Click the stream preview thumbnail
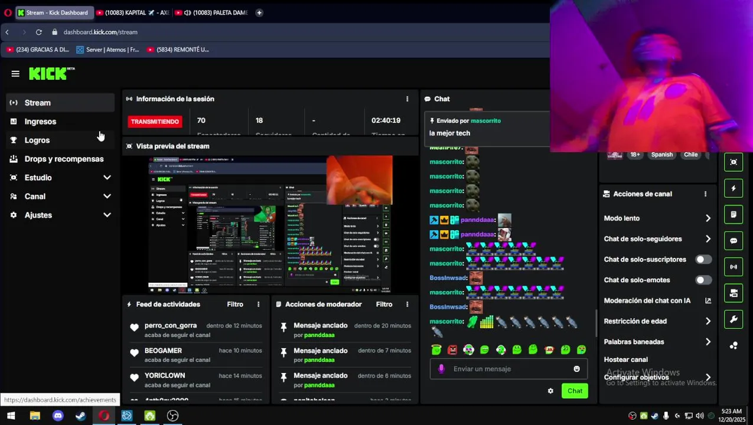The width and height of the screenshot is (753, 425). tap(270, 224)
